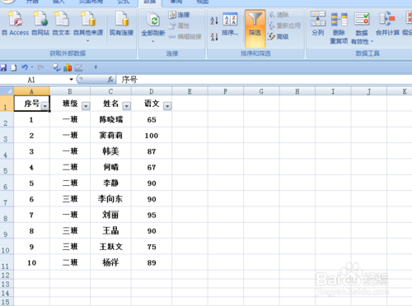
Task: Open the 连接 connections dialog
Action: 179,15
